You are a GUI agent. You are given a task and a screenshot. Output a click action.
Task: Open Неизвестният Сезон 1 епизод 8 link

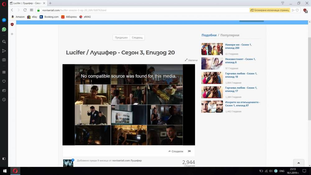coord(240,61)
